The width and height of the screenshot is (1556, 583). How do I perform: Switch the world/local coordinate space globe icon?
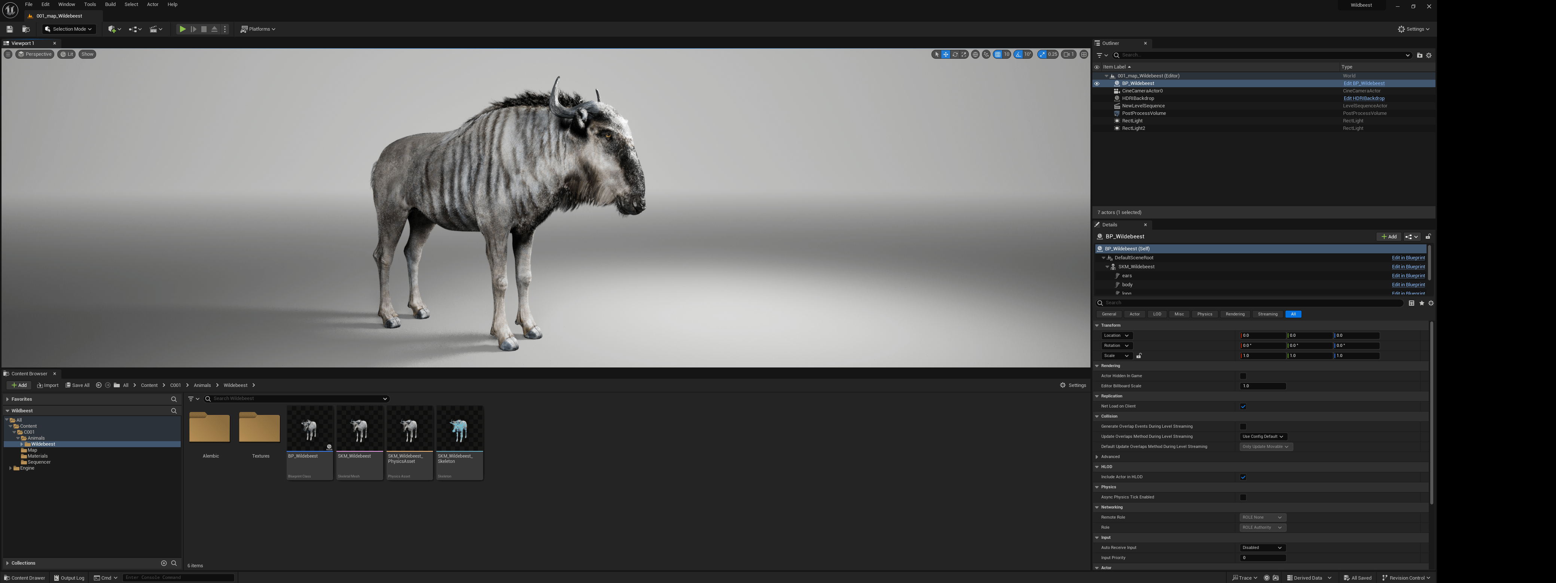pos(975,54)
